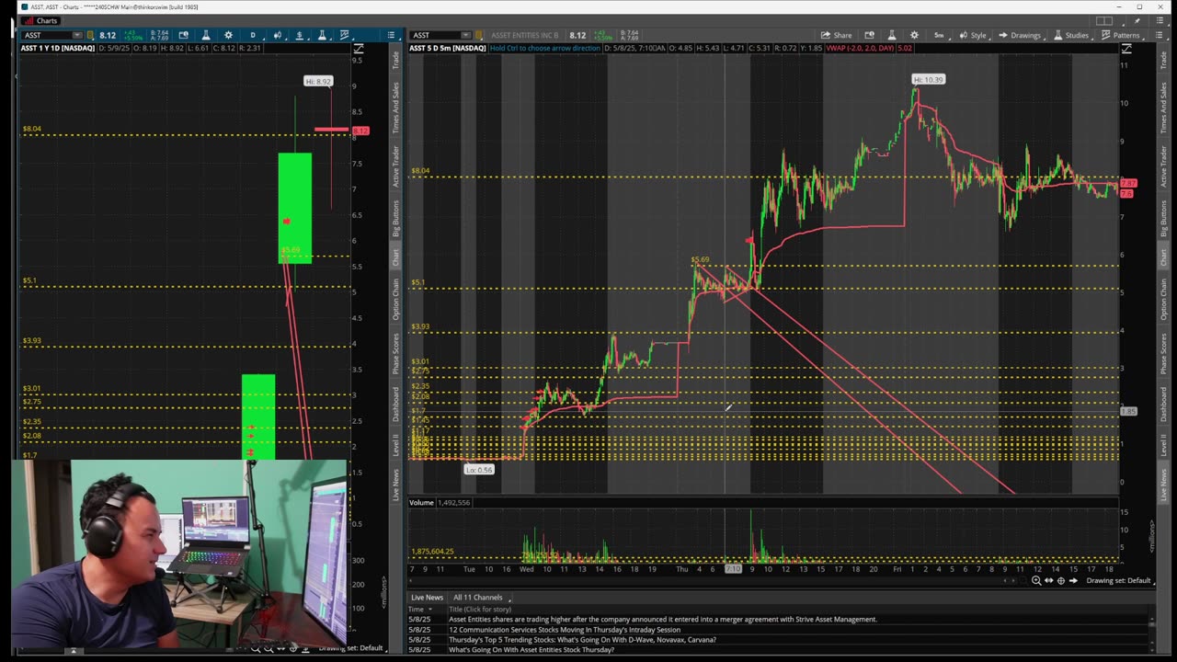Open the Drawings menu
This screenshot has width=1177, height=662.
(x=1020, y=35)
